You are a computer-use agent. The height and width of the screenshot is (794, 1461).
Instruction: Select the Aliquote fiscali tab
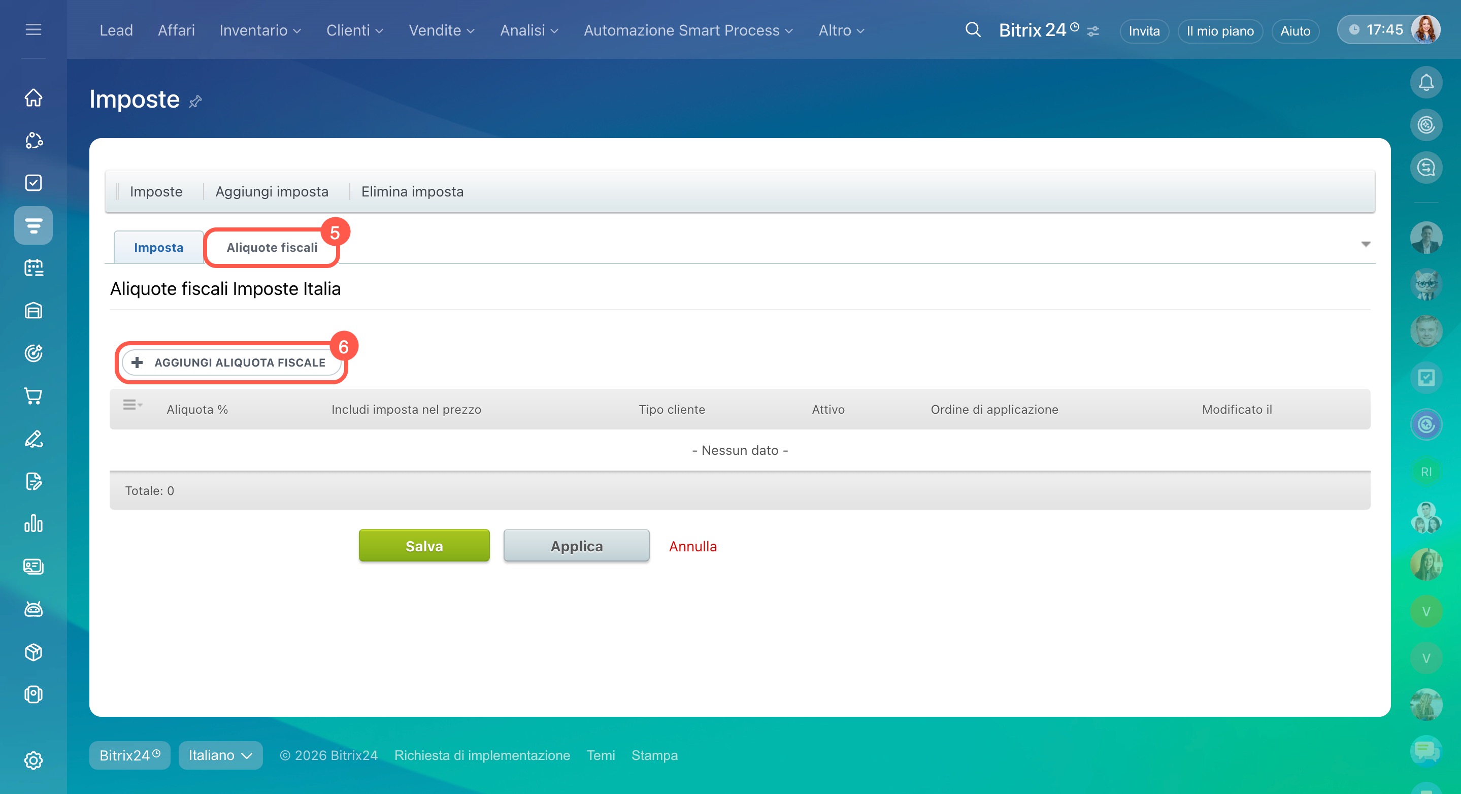point(272,247)
